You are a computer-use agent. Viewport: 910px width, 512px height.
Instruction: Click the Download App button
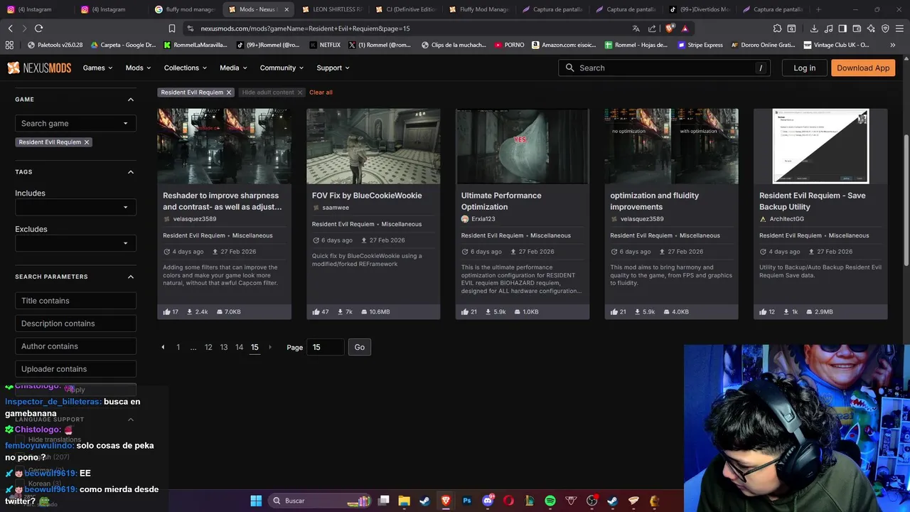tap(863, 68)
